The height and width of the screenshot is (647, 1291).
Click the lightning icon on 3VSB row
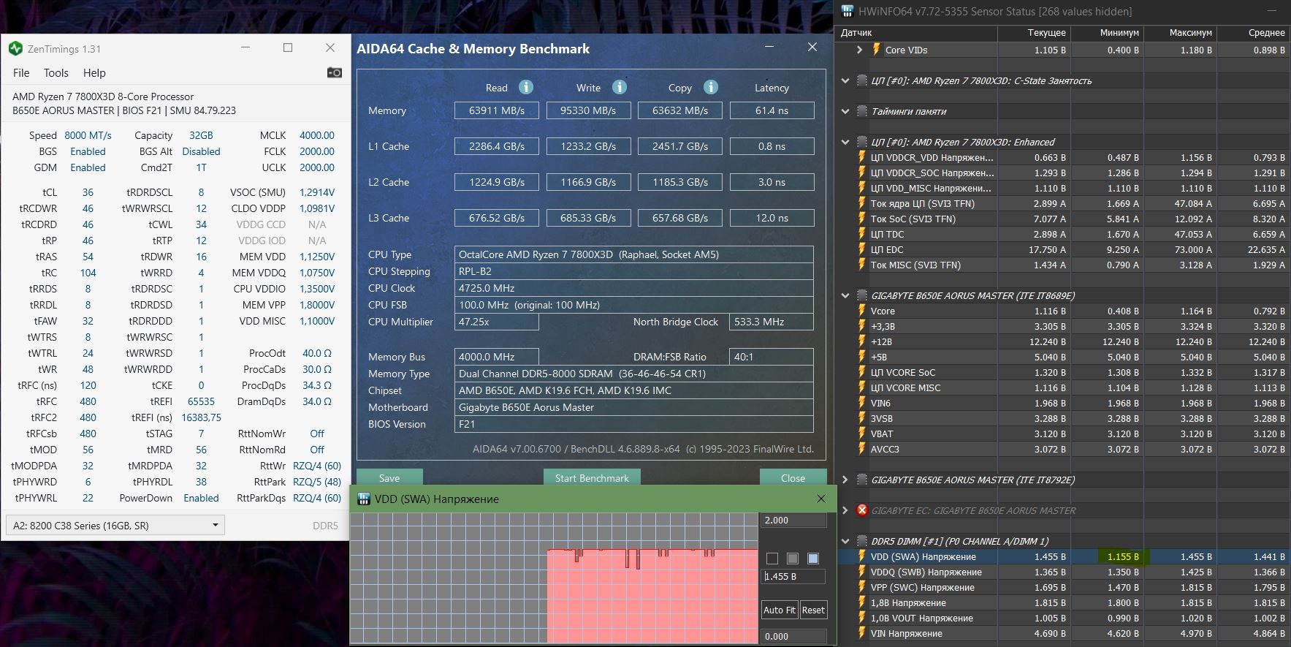[862, 418]
